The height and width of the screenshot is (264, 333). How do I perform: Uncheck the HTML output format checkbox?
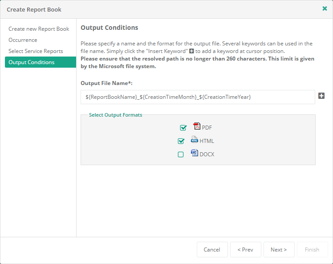(x=181, y=141)
